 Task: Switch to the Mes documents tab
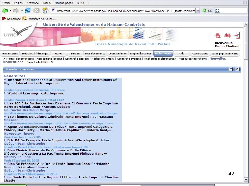[x=95, y=53]
